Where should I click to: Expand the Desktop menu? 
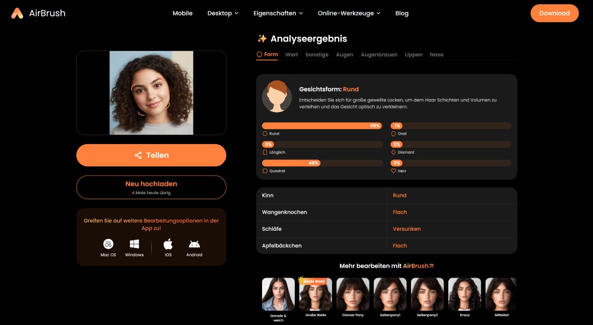pos(223,13)
